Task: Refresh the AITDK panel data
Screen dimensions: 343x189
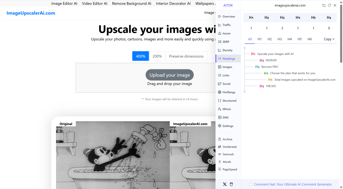Action: coord(329,5)
